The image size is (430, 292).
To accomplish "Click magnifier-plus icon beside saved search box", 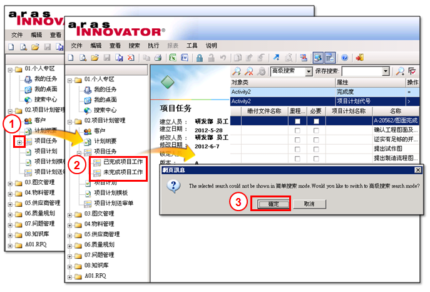I will [x=400, y=71].
